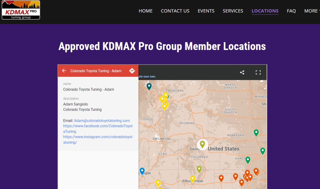Select the green pin in eastern Nebraska
The height and width of the screenshot is (189, 320).
(256, 133)
